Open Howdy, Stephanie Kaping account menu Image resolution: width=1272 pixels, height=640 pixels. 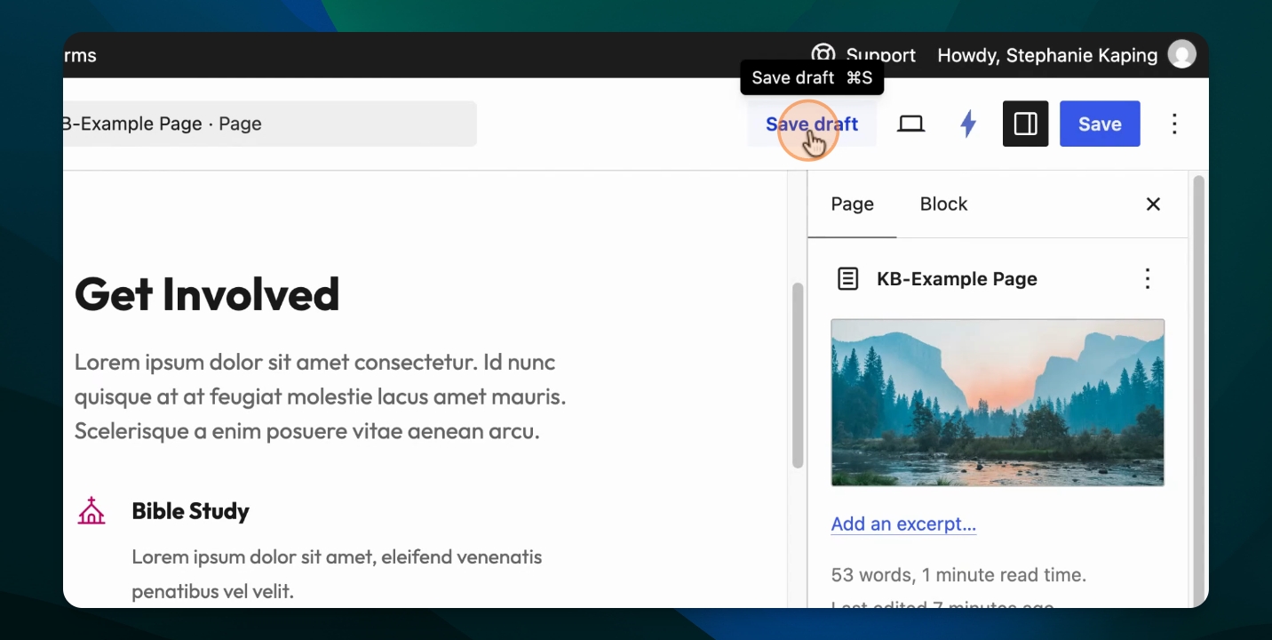tap(1047, 56)
